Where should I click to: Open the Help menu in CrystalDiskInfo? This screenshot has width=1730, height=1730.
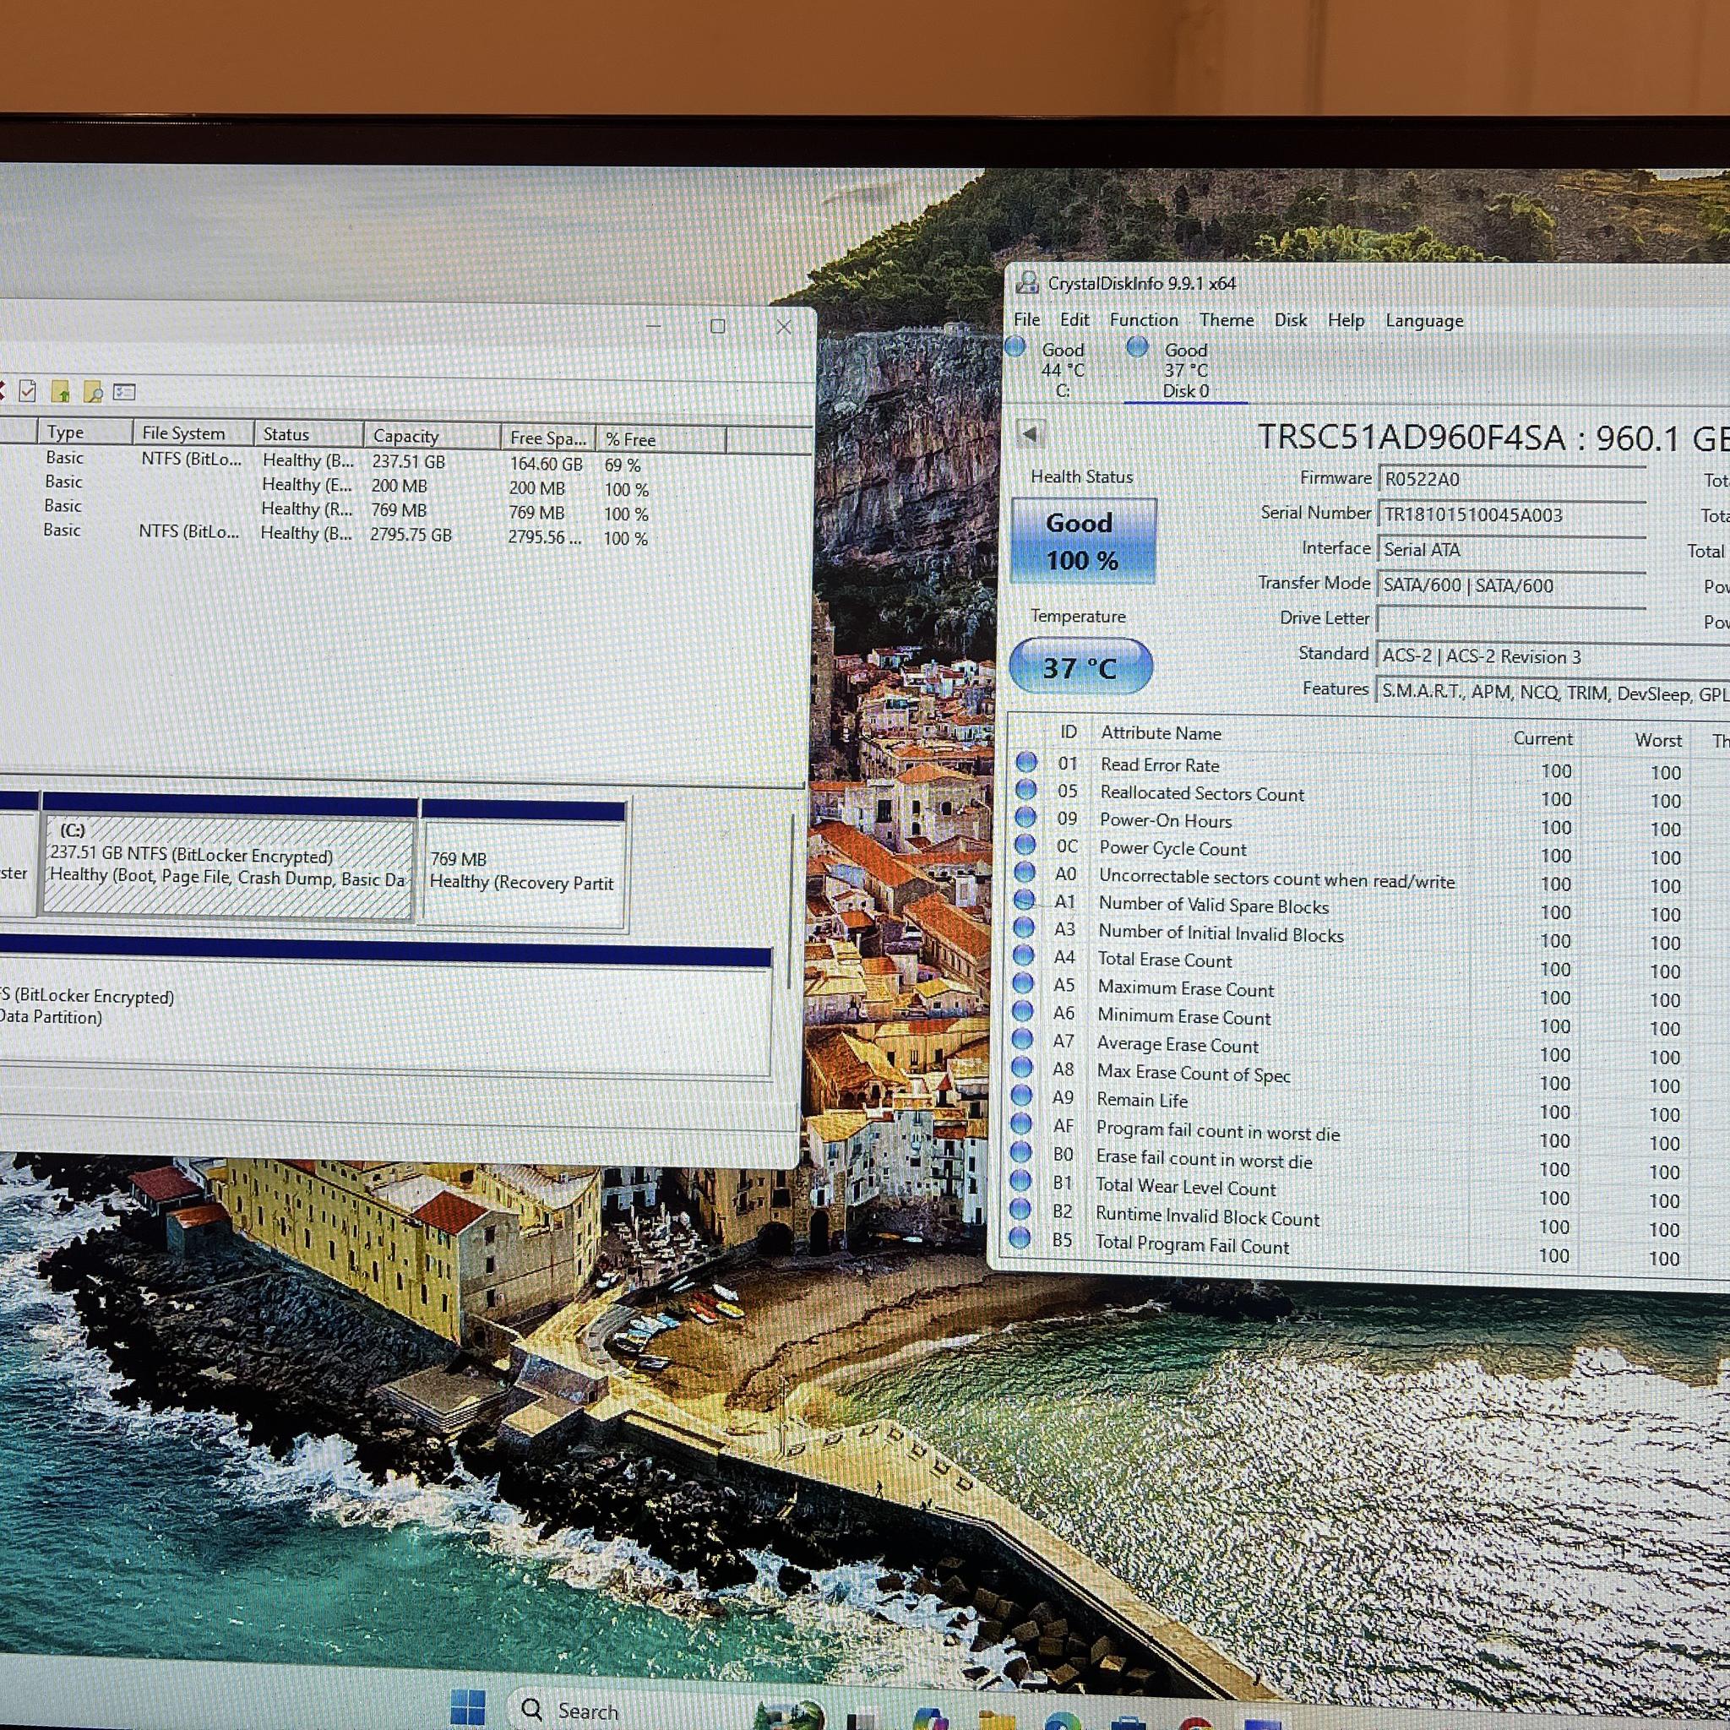[1346, 319]
